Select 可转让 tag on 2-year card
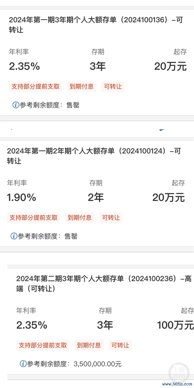Screen dimensions: 194x388 111,218
